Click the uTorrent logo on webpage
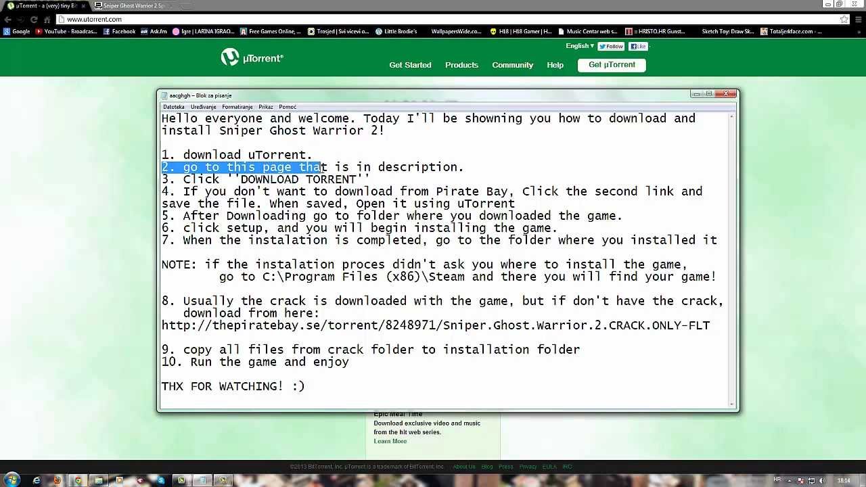This screenshot has width=866, height=487. pos(252,57)
